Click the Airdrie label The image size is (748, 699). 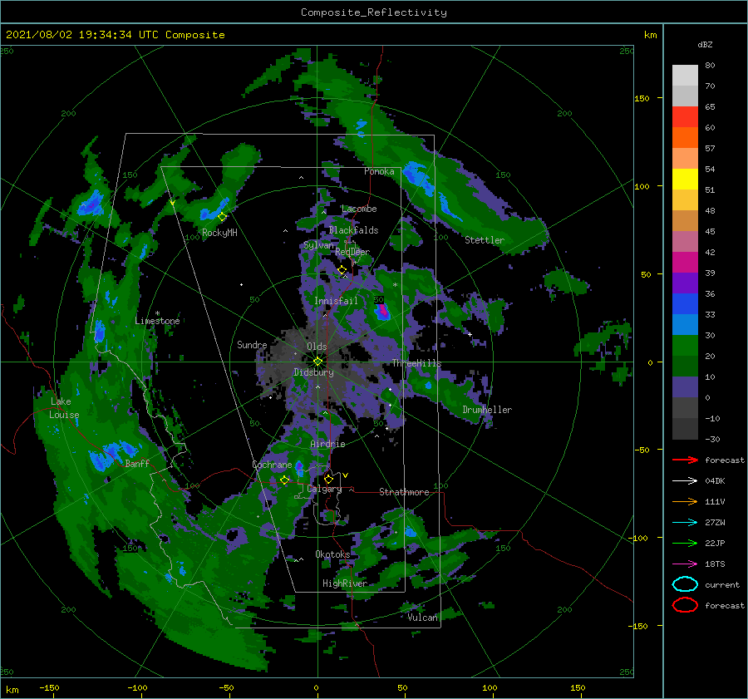327,444
